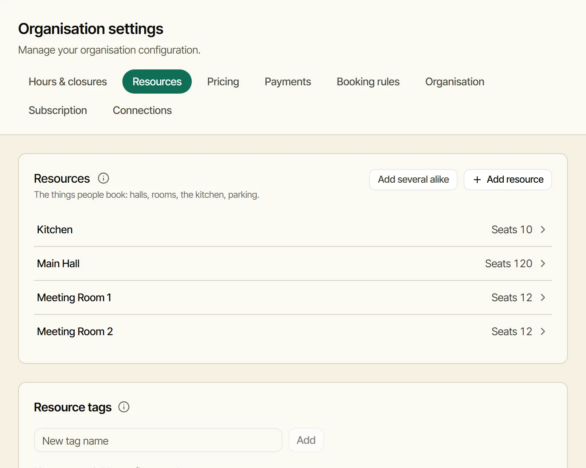The height and width of the screenshot is (468, 586).
Task: Open Main Hall via its chevron arrow
Action: click(543, 263)
